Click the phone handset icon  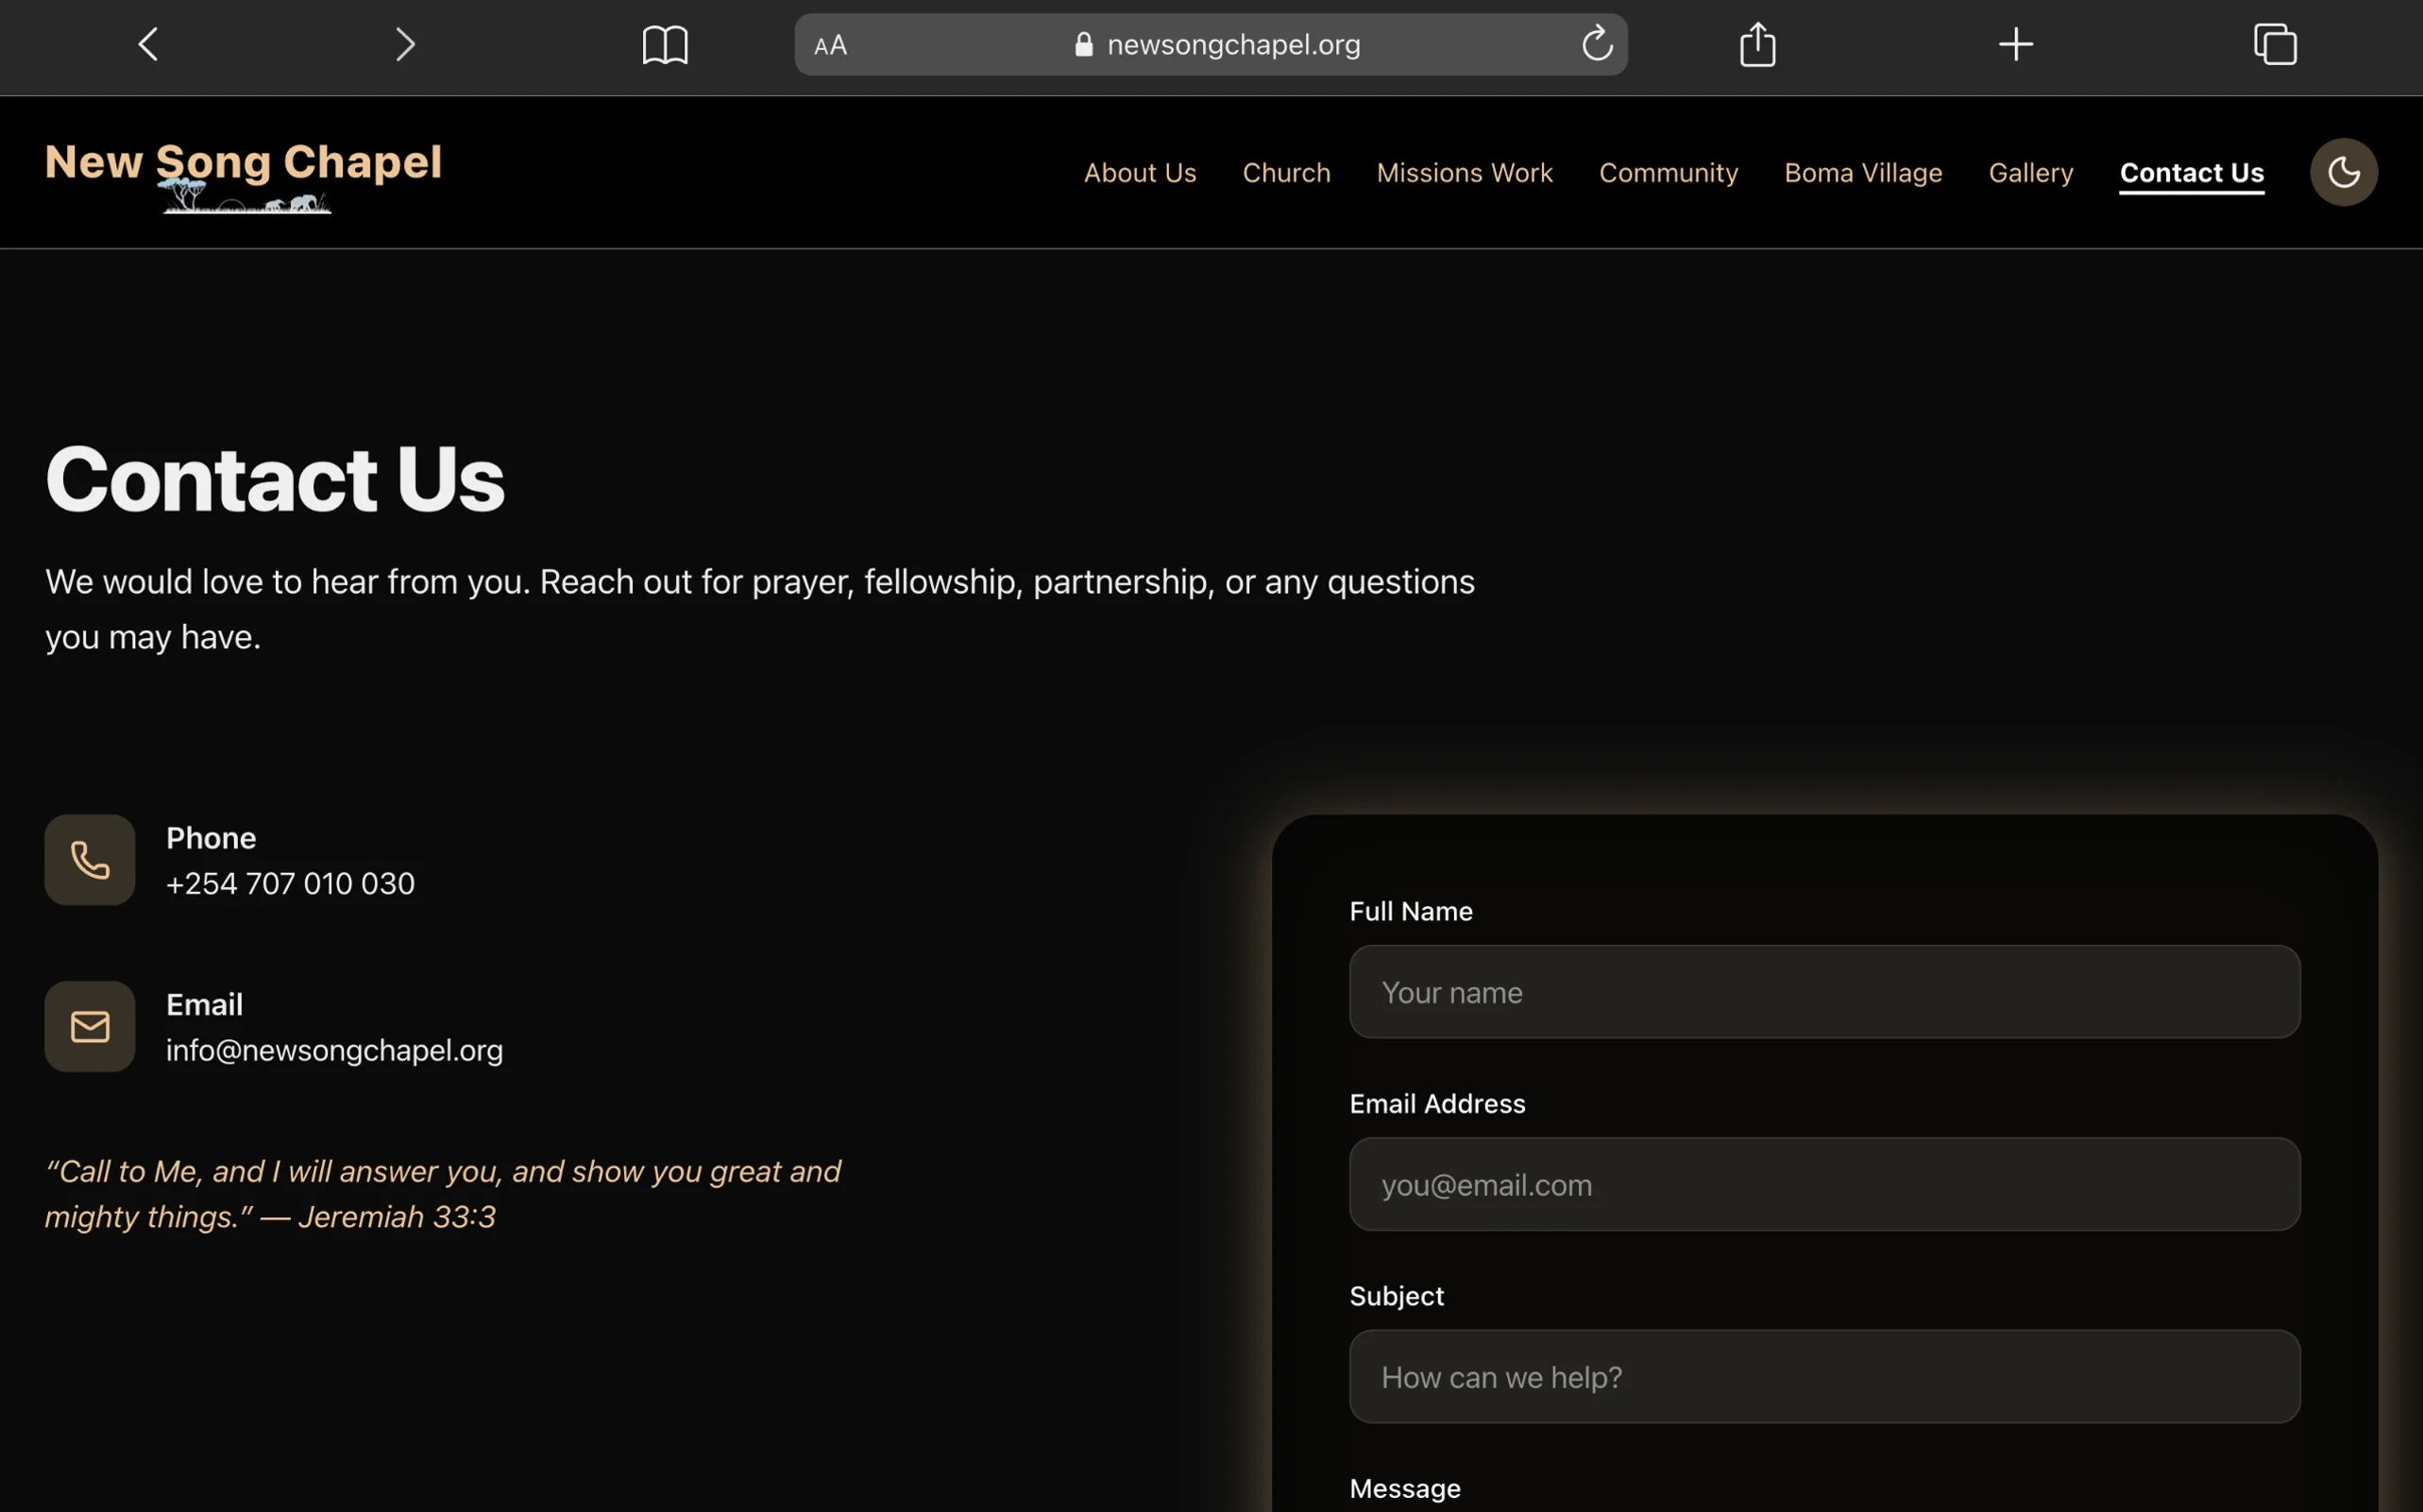(x=90, y=860)
